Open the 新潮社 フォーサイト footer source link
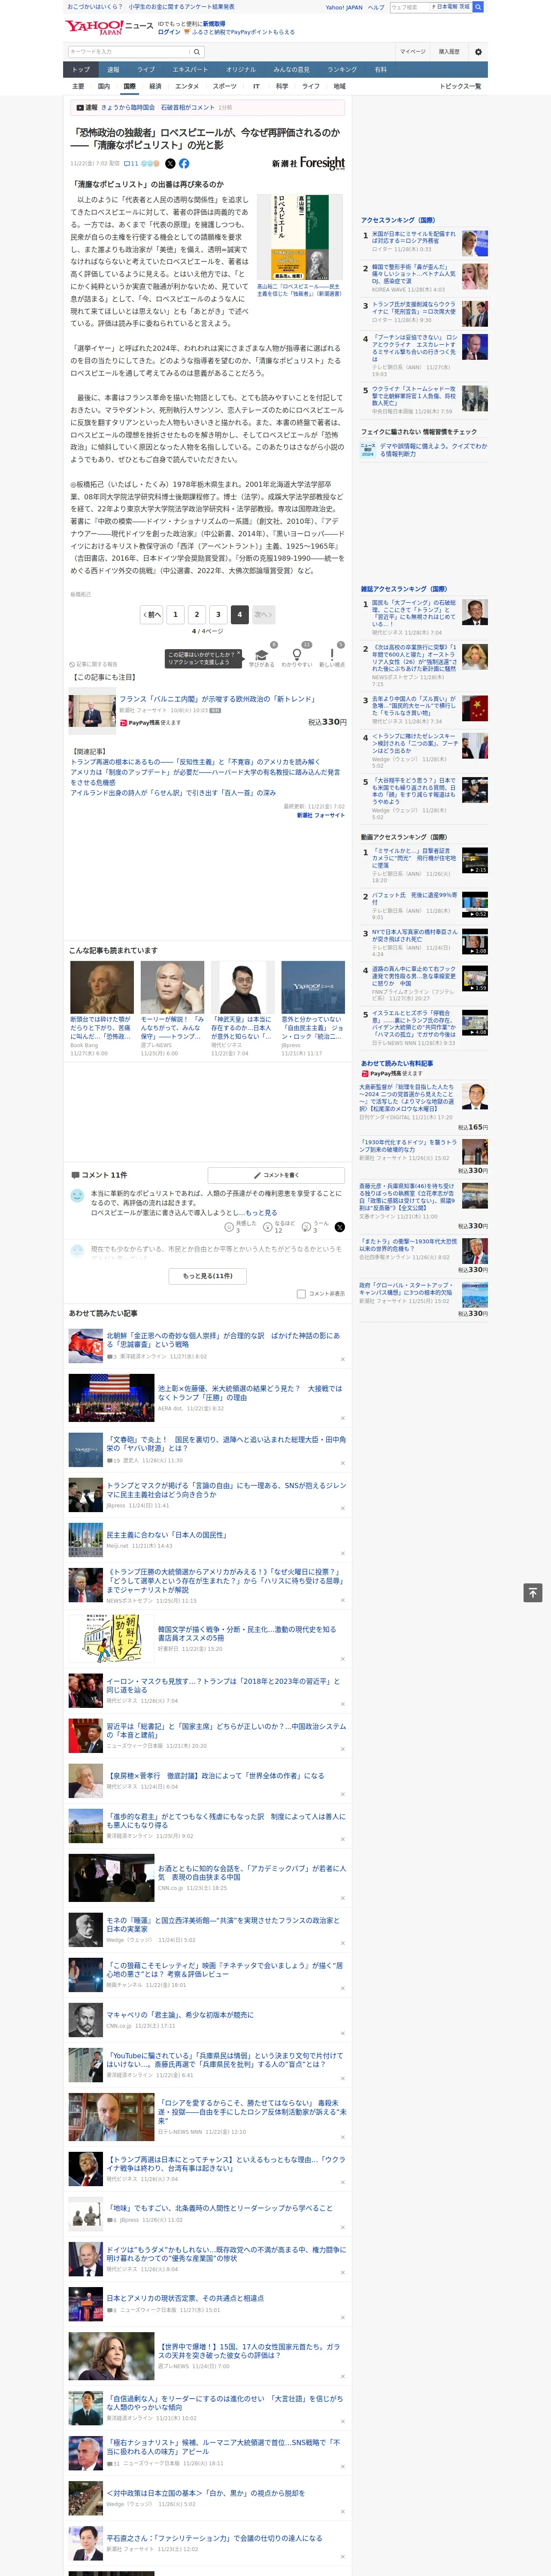551x2576 pixels. pyautogui.click(x=320, y=814)
